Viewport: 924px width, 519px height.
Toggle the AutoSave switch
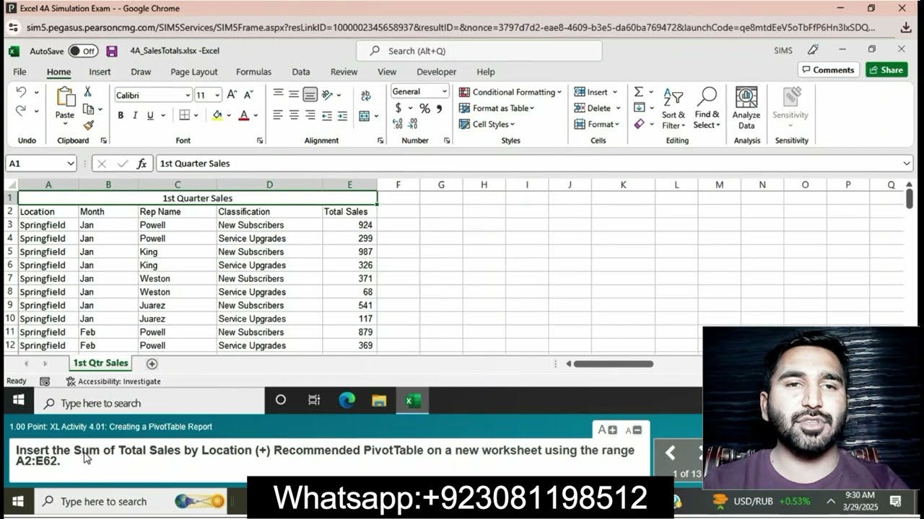(x=83, y=51)
